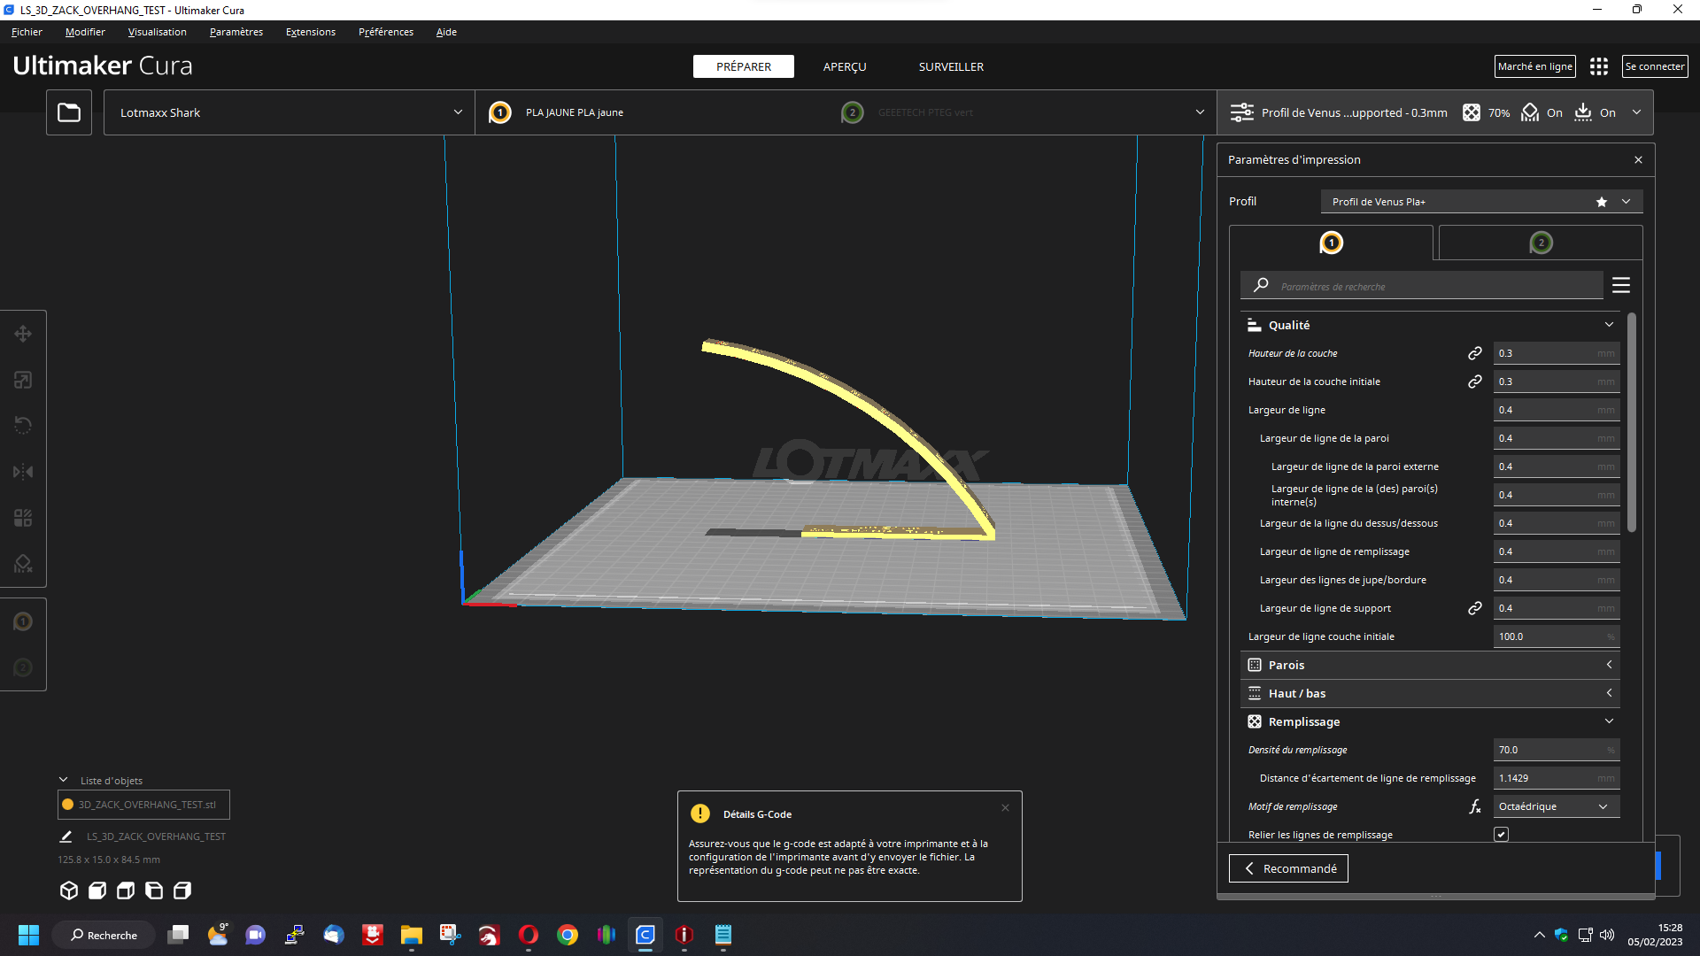
Task: Open the settings visibility hamburger menu
Action: click(1621, 285)
